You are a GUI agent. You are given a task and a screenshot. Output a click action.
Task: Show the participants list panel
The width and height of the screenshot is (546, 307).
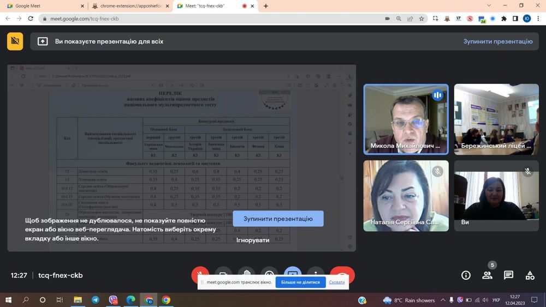point(487,275)
